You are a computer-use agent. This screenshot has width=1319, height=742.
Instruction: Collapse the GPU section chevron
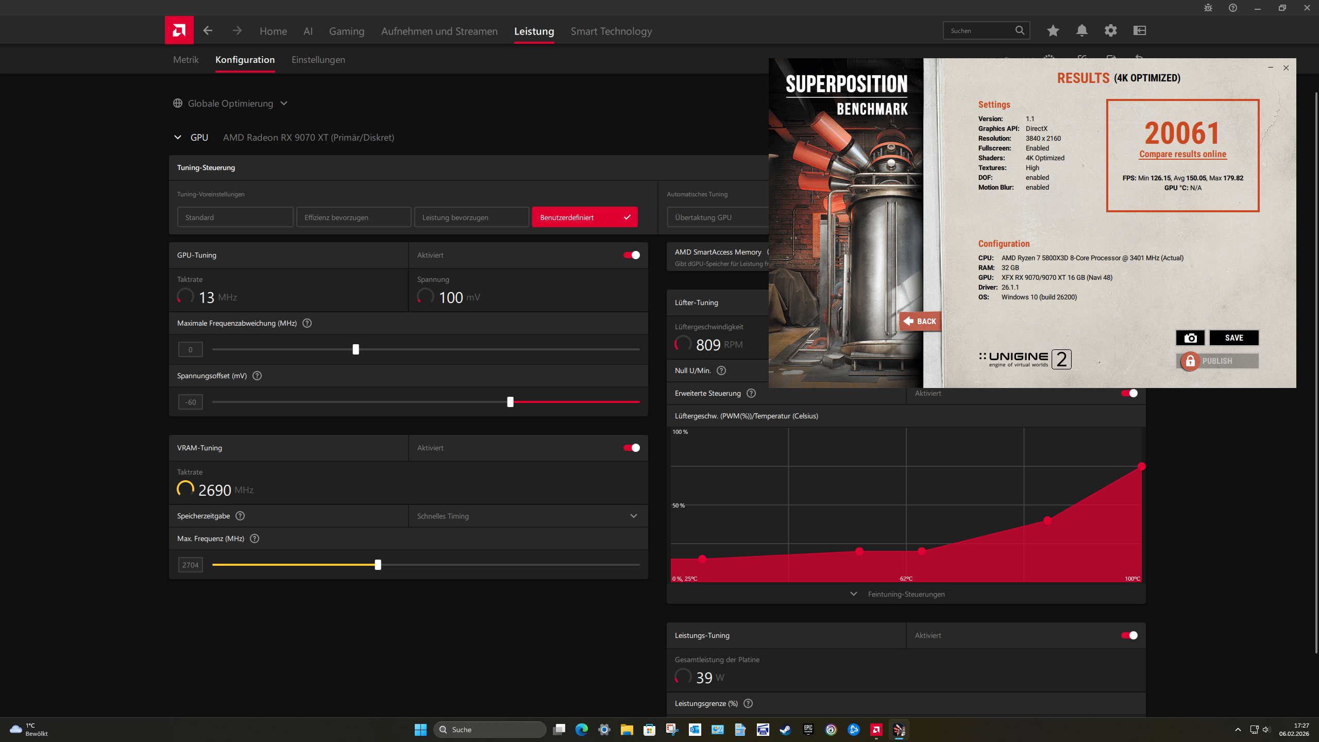(x=177, y=137)
